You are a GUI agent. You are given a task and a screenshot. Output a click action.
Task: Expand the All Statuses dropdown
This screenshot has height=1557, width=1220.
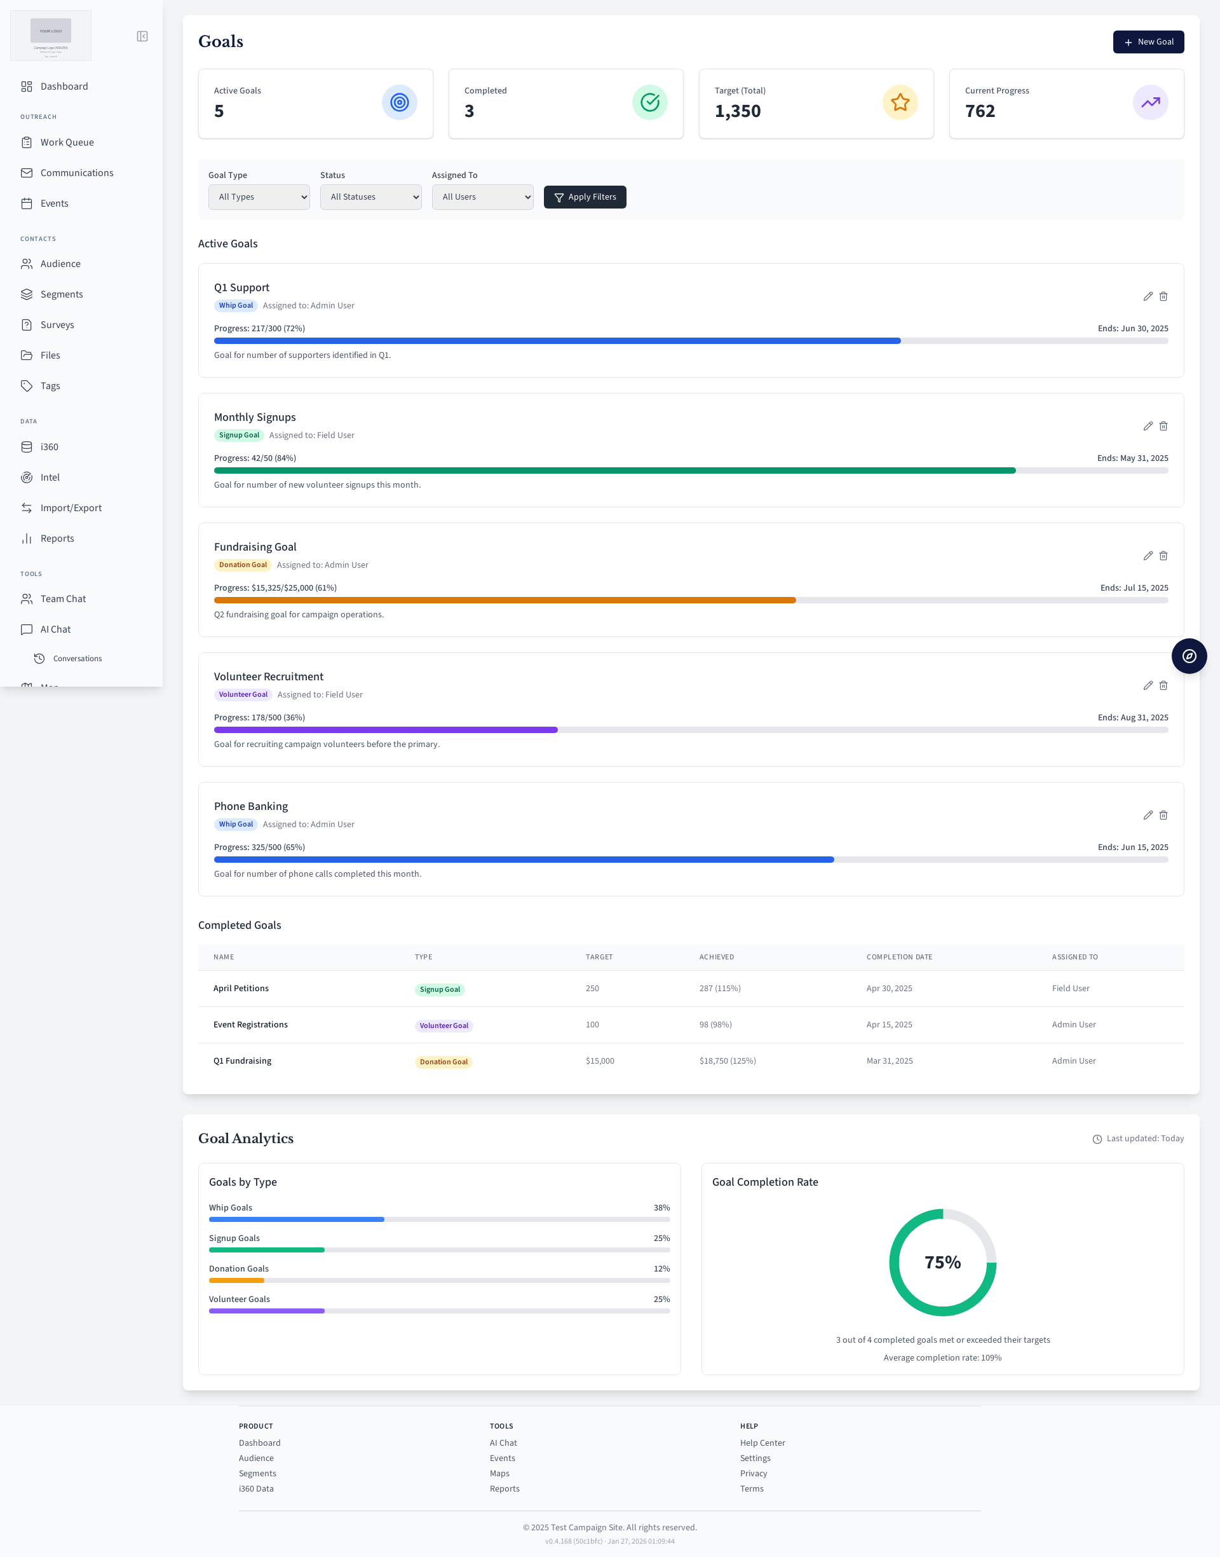(x=370, y=197)
